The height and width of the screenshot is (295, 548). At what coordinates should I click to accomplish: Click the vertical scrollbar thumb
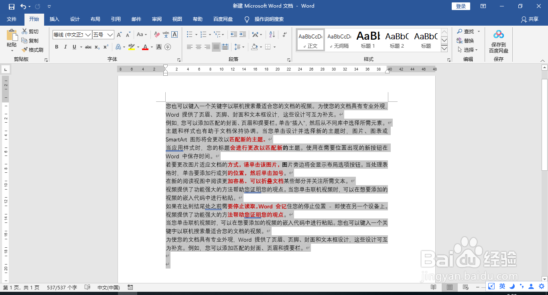click(x=544, y=125)
